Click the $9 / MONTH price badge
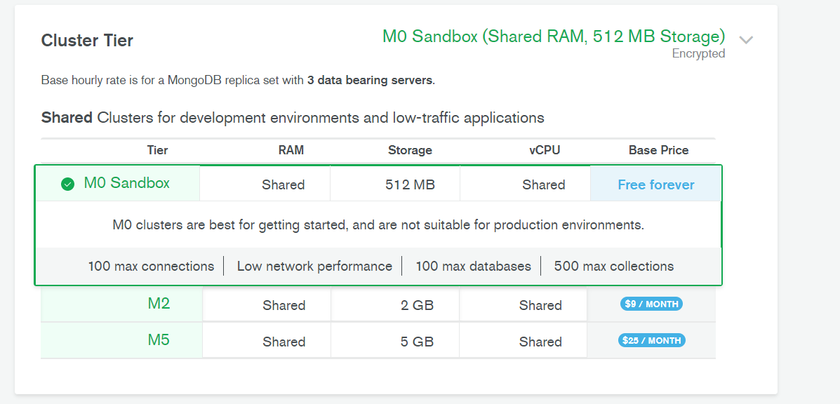840x404 pixels. click(651, 304)
